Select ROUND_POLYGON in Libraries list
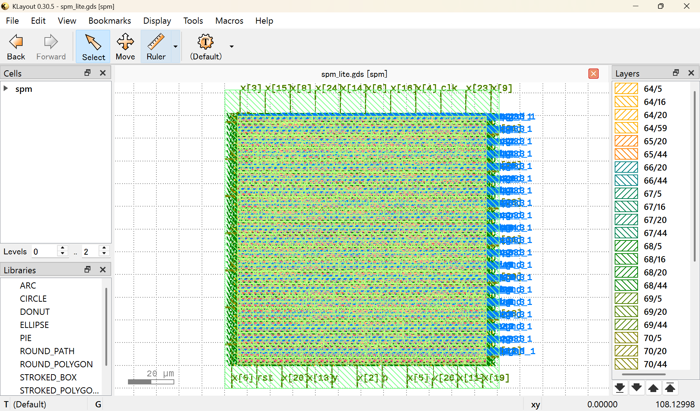 coord(56,364)
